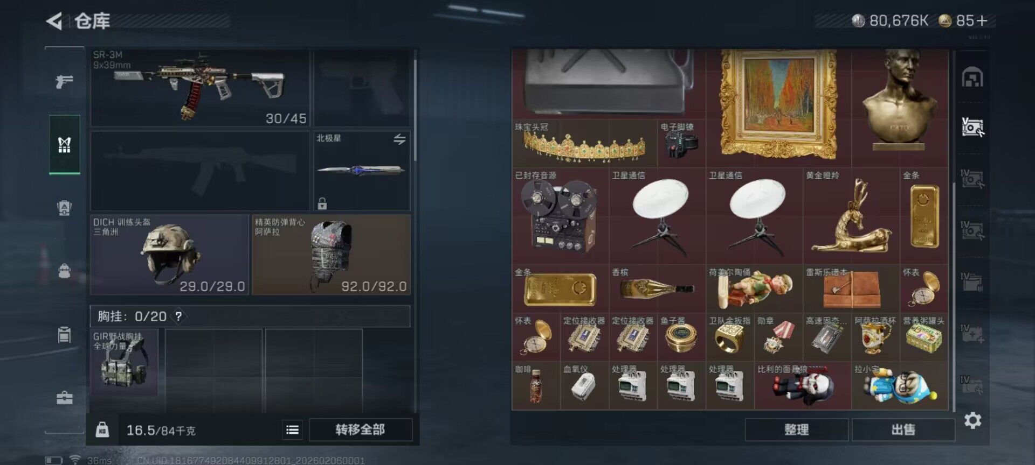Switch to the main stash tab icon at top right
Viewport: 1035px width, 465px height.
point(972,77)
